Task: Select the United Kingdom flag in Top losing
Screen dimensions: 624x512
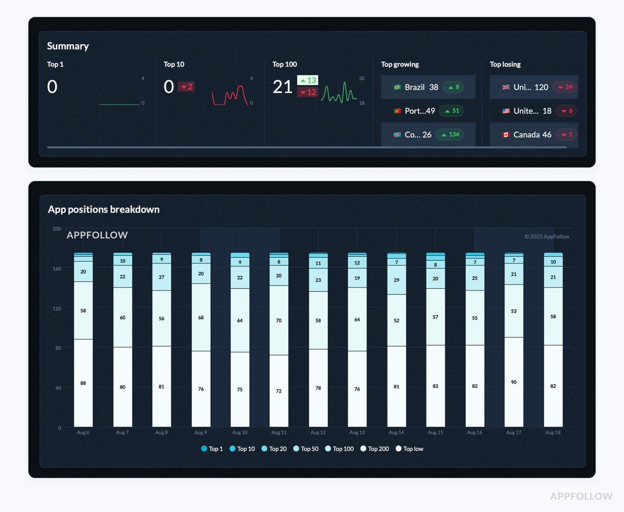Action: (505, 87)
